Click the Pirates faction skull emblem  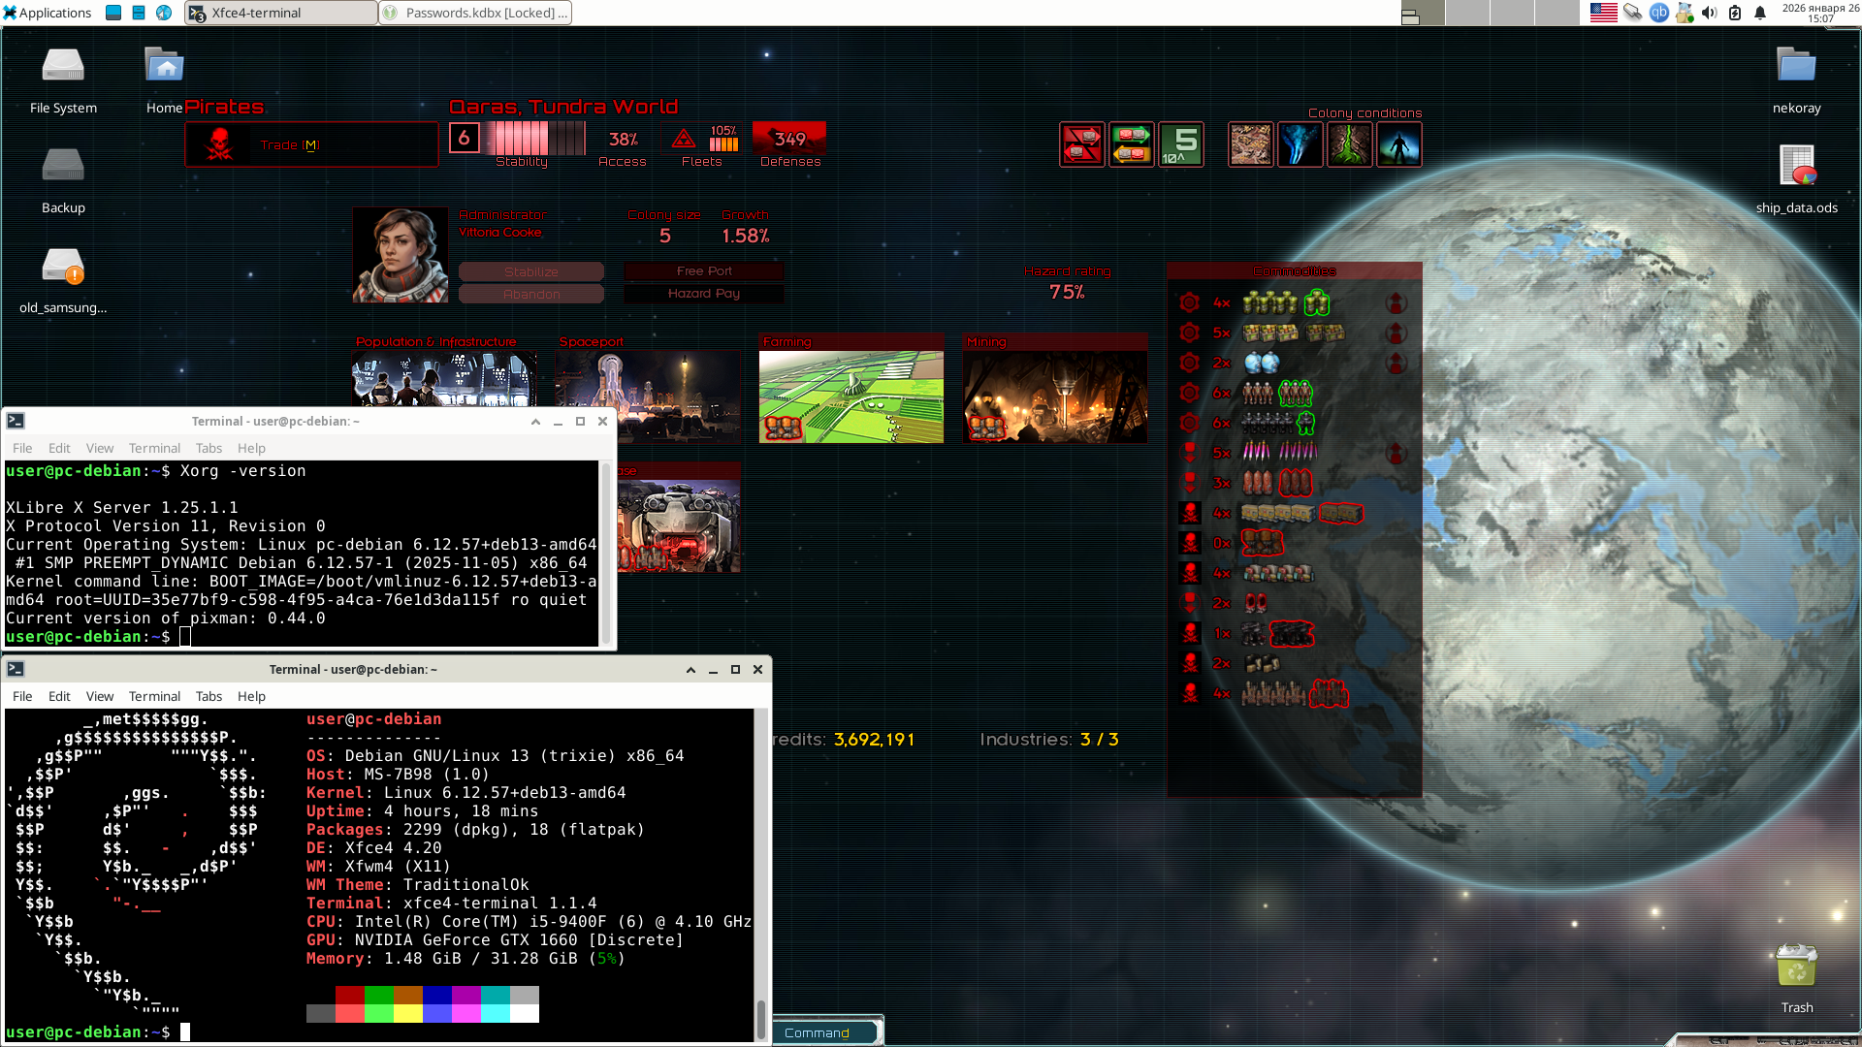[220, 144]
